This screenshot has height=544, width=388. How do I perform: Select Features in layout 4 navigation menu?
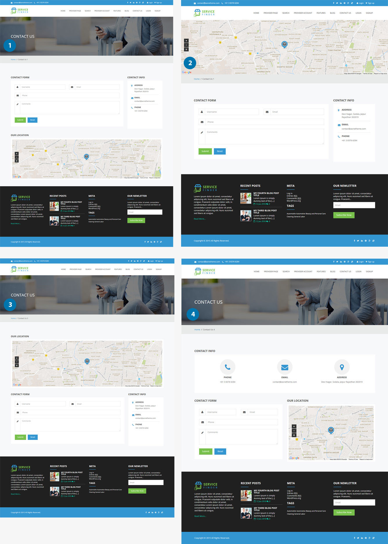(x=321, y=271)
